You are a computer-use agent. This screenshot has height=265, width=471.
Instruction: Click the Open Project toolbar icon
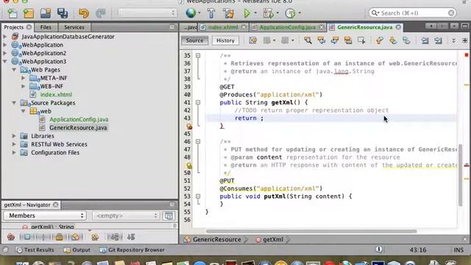click(46, 13)
